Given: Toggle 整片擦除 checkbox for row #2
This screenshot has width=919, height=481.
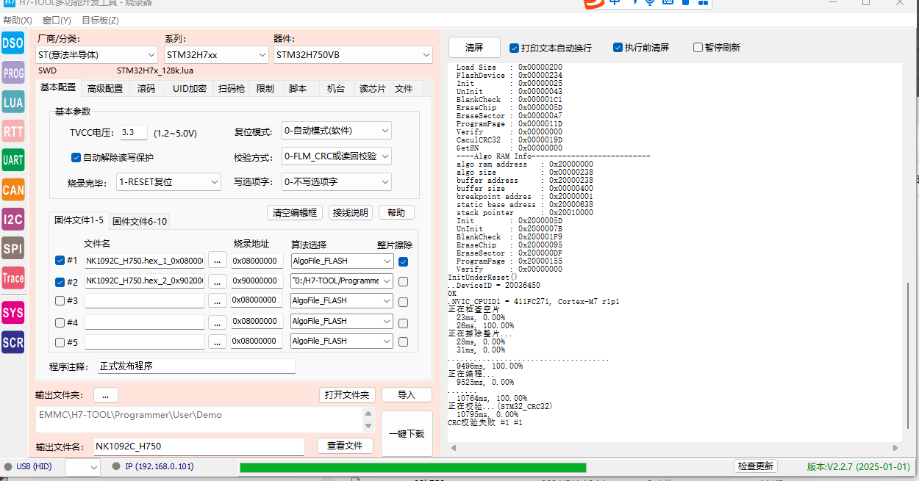Looking at the screenshot, I should click(x=403, y=281).
